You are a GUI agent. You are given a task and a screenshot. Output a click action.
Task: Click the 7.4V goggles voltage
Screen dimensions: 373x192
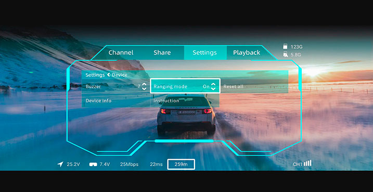(x=105, y=164)
